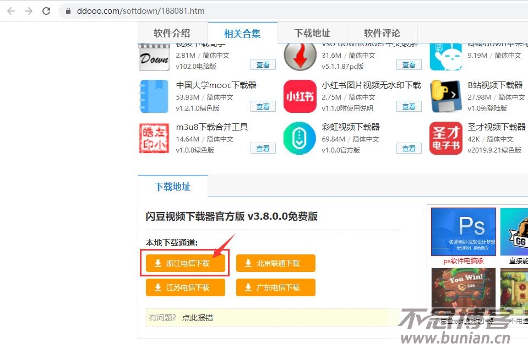Click the 中国大学mooc下载器 blue book icon
Viewport: 528px width, 348px height.
pyautogui.click(x=154, y=96)
